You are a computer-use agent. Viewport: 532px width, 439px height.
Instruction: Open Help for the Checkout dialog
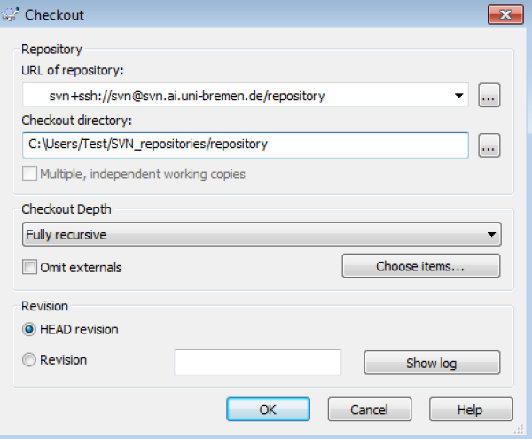pyautogui.click(x=470, y=410)
